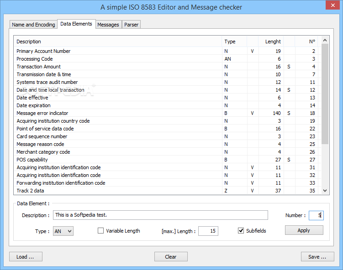
Task: Click the Type column header
Action: tap(234, 42)
